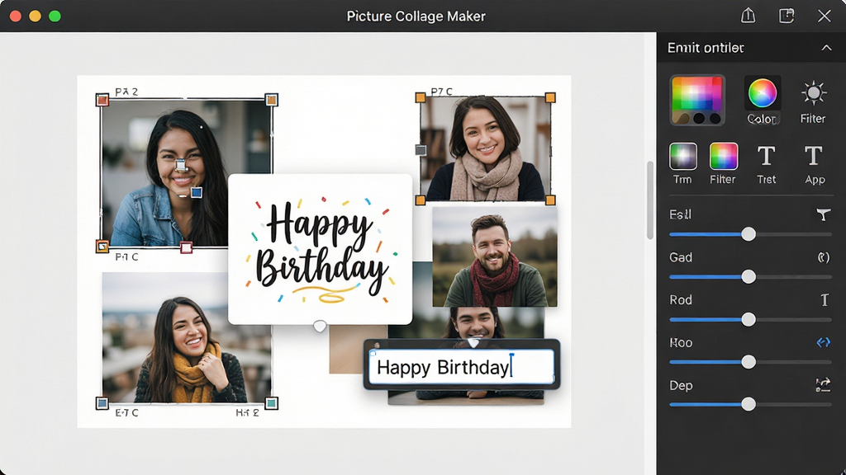
Task: Click the export document icon in title bar
Action: pyautogui.click(x=787, y=16)
